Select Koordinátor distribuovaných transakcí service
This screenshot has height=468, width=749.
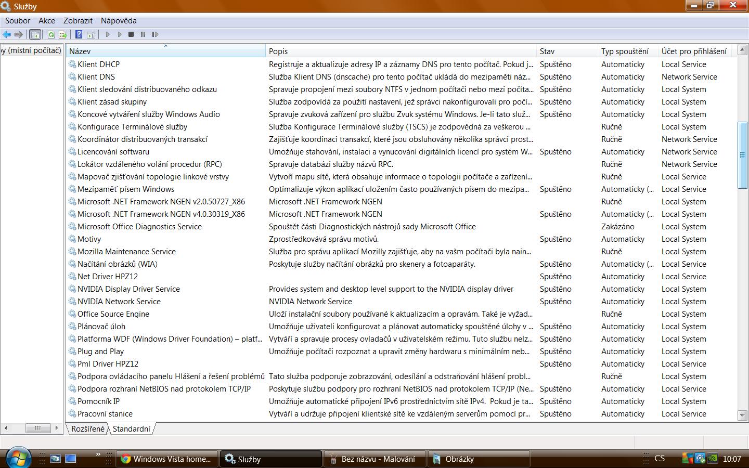(x=143, y=139)
